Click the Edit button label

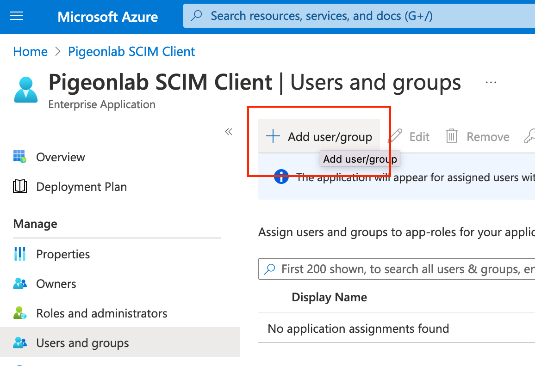419,137
